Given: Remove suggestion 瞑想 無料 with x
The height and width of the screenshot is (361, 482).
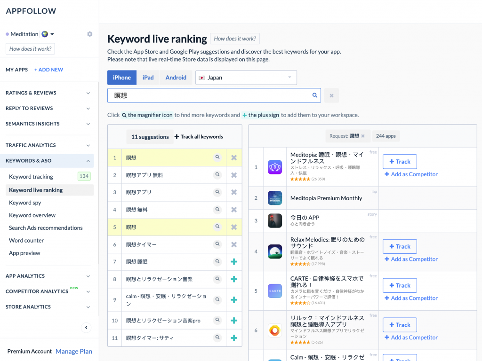Looking at the screenshot, I should pos(234,210).
